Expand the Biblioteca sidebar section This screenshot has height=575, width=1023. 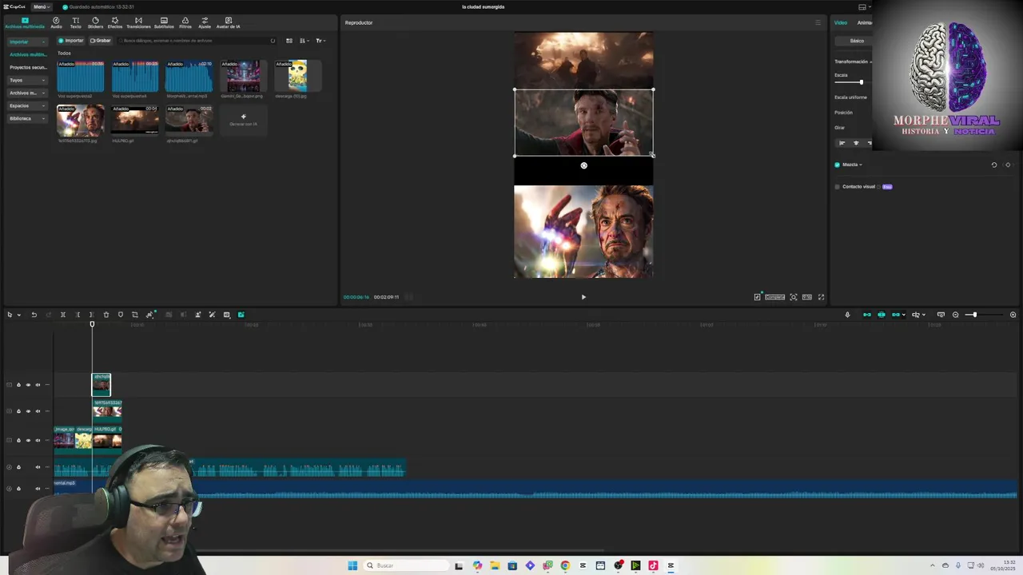27,118
